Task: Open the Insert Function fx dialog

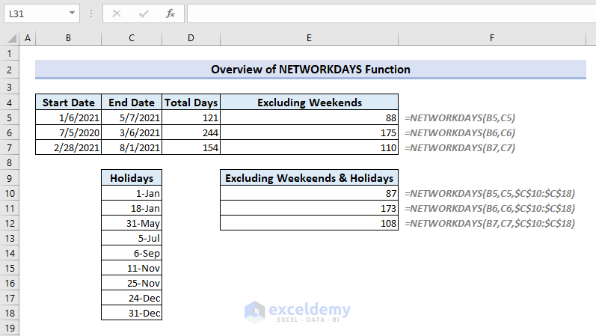Action: (170, 13)
